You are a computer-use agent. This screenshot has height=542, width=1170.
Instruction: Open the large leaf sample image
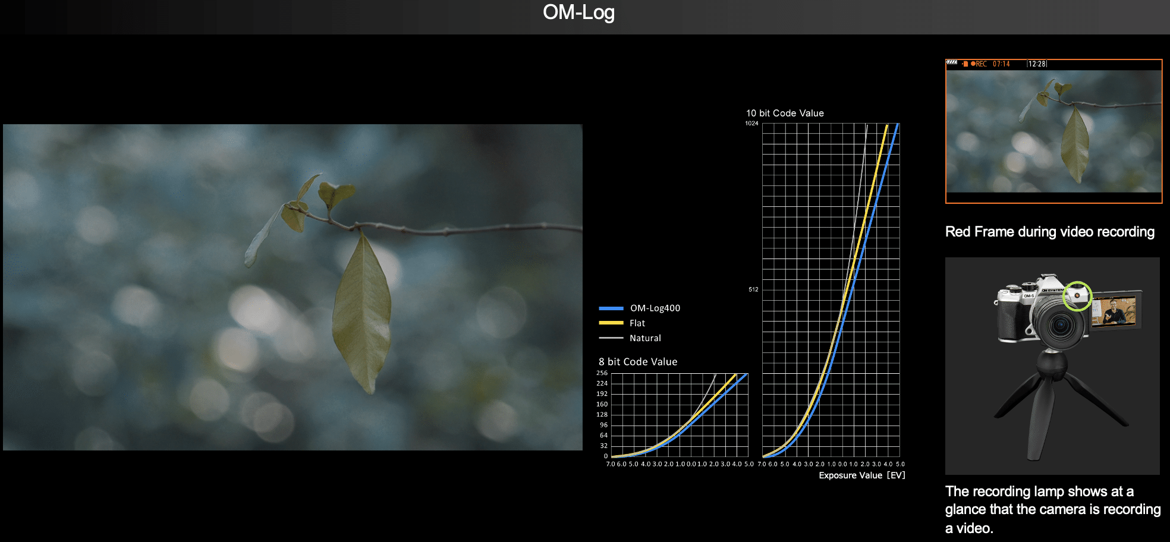292,287
